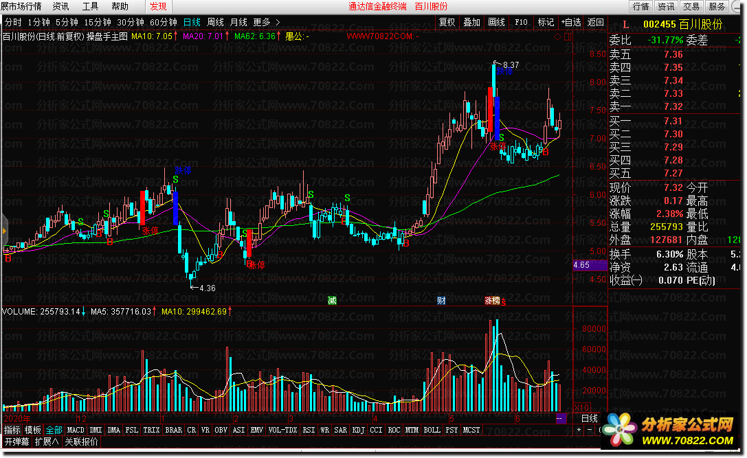Switch to 周线 period

(x=215, y=23)
